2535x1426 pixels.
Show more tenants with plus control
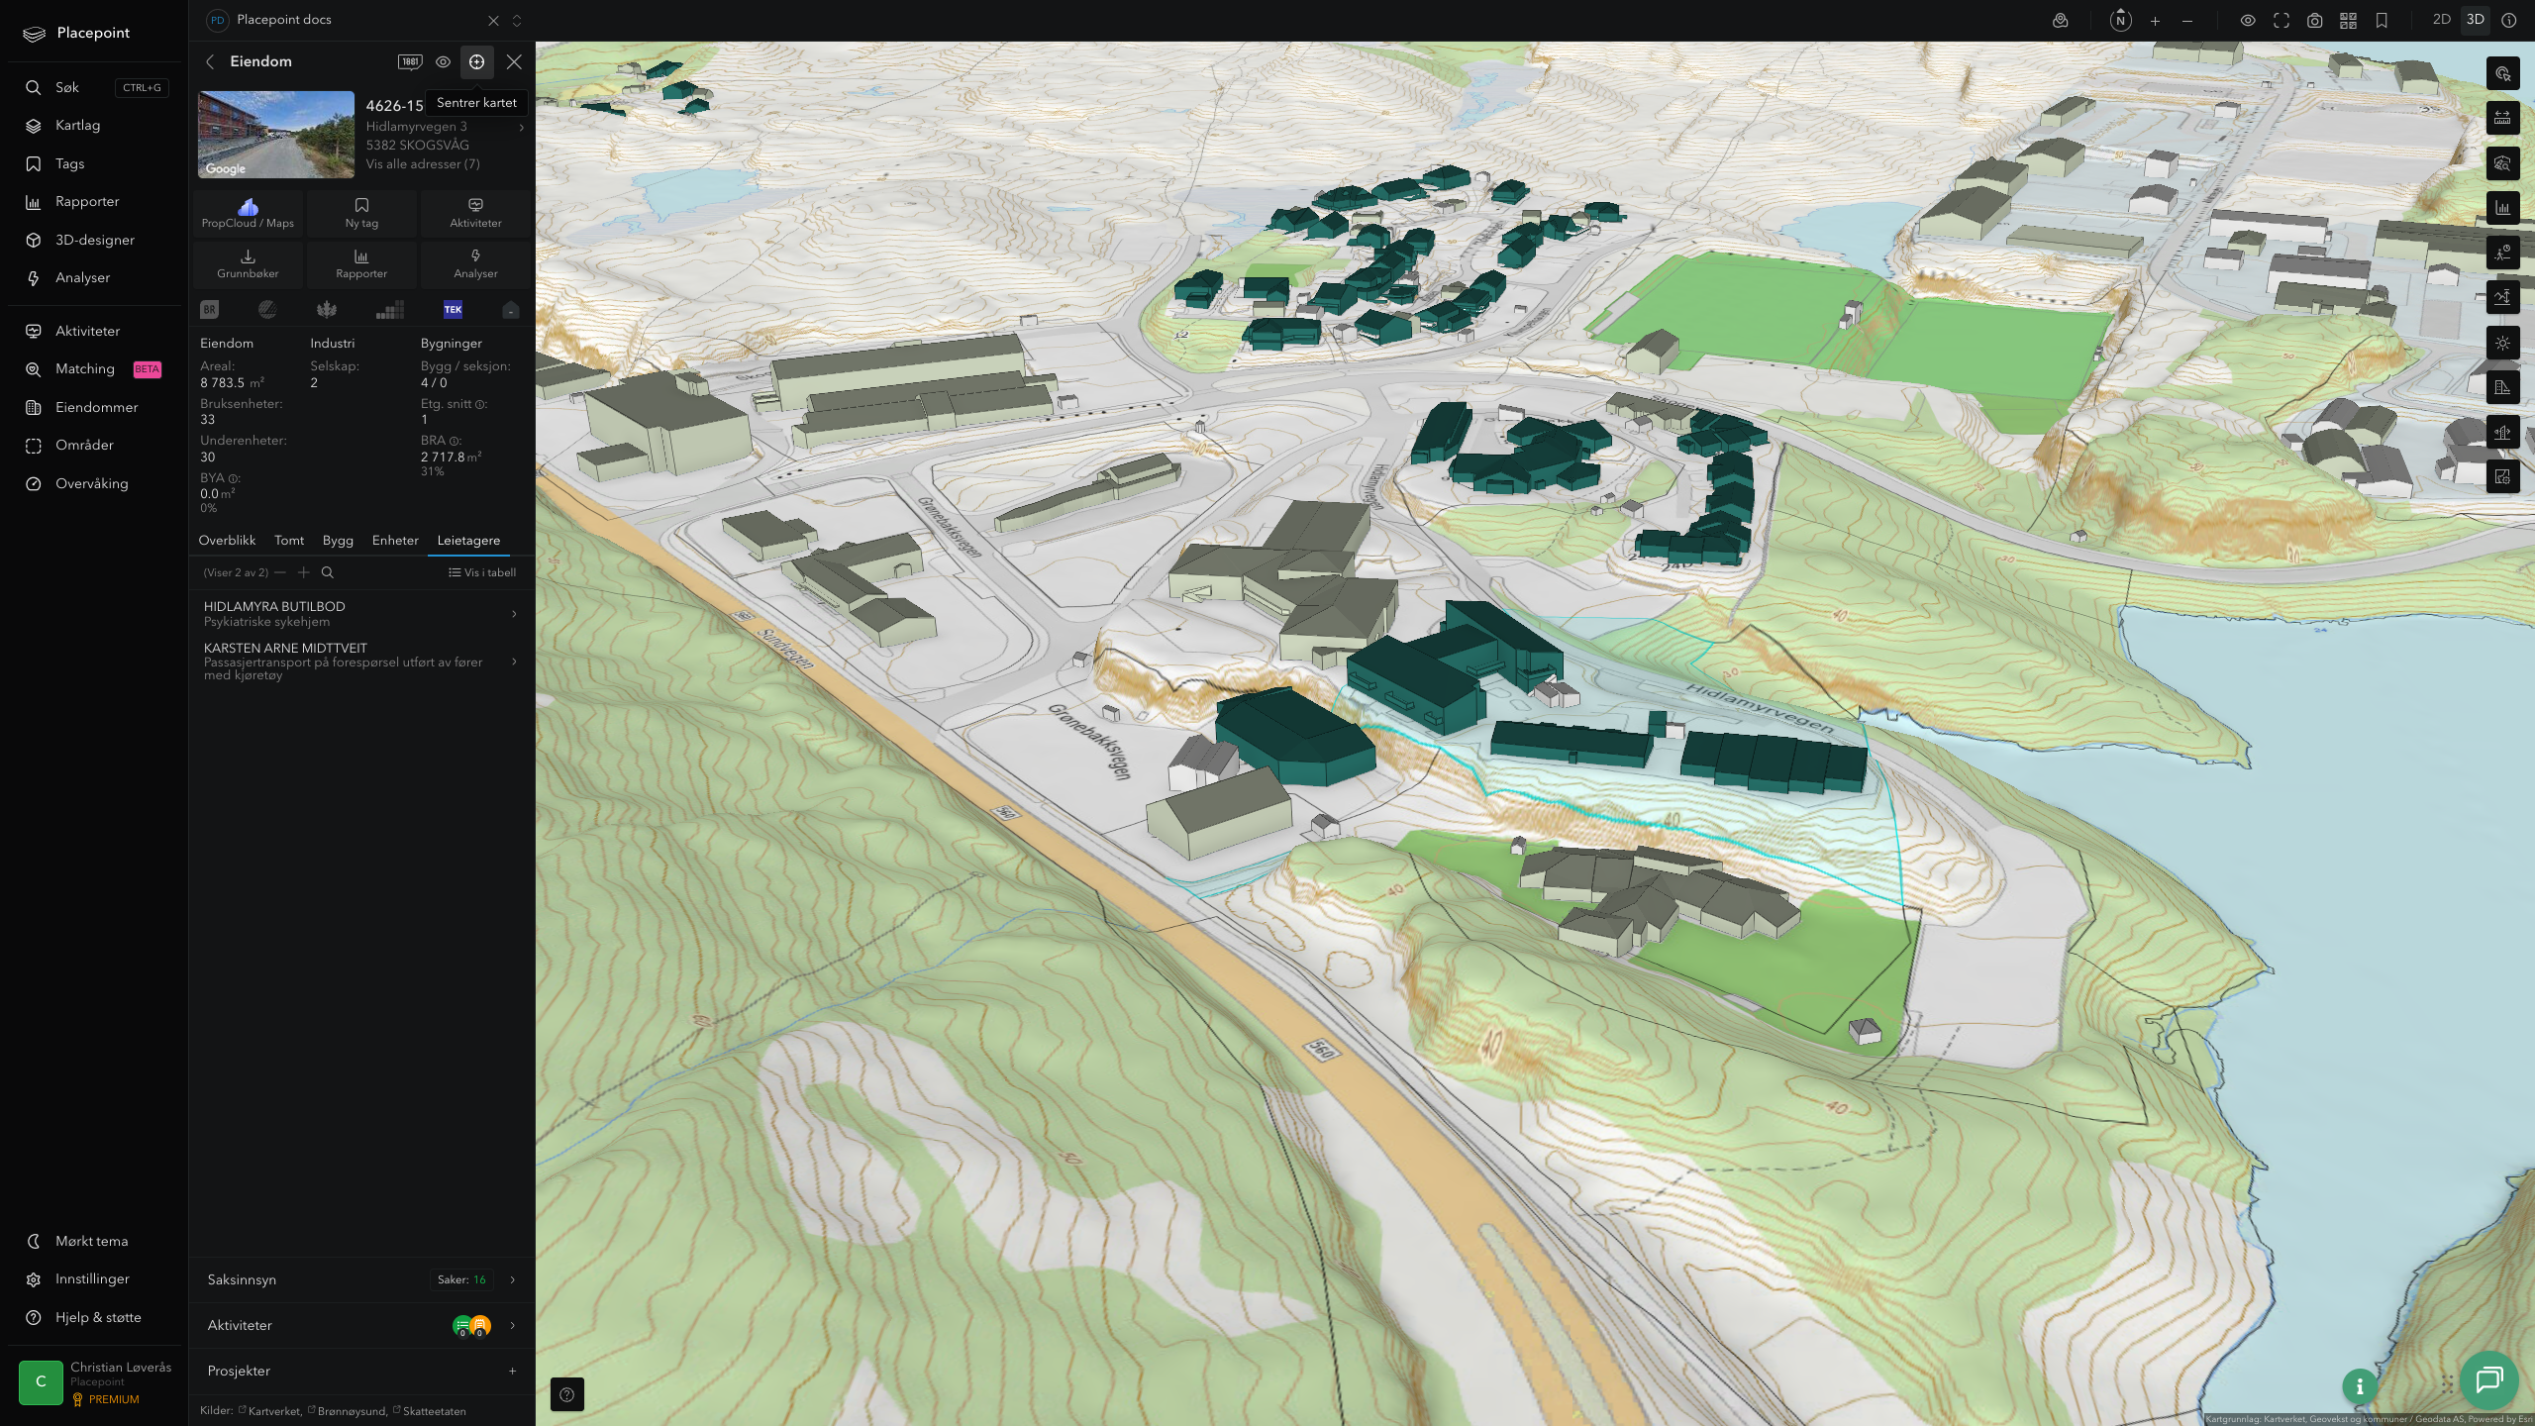pos(304,572)
